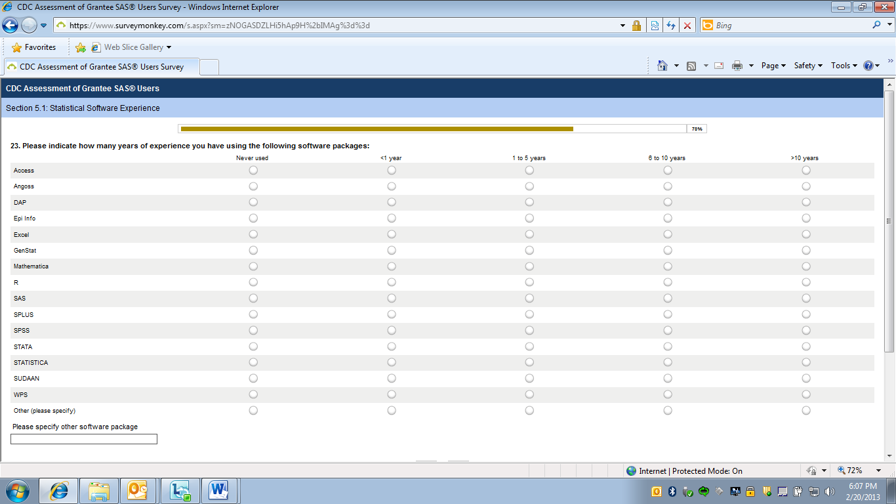
Task: Click the Stop loading red X icon
Action: (687, 26)
